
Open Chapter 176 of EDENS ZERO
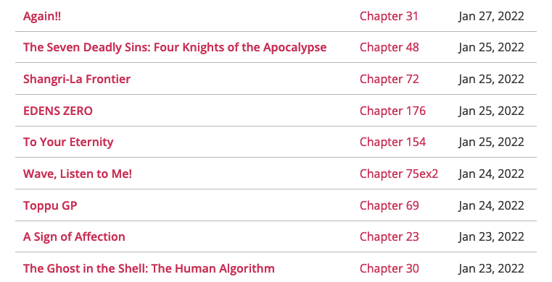[392, 111]
